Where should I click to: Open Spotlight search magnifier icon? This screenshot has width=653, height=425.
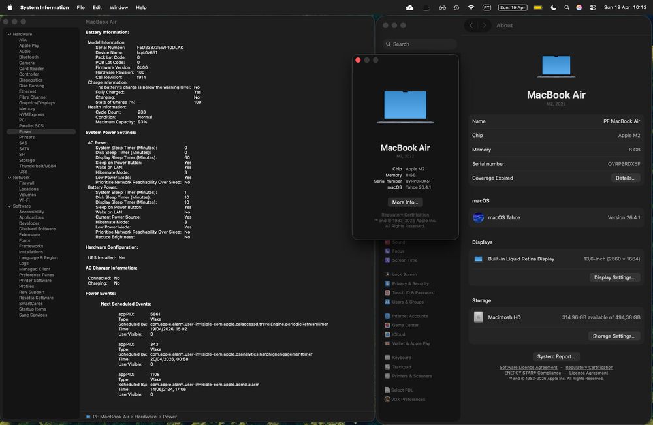click(567, 7)
